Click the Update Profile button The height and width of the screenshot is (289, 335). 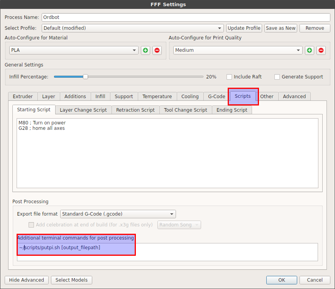[x=244, y=28]
